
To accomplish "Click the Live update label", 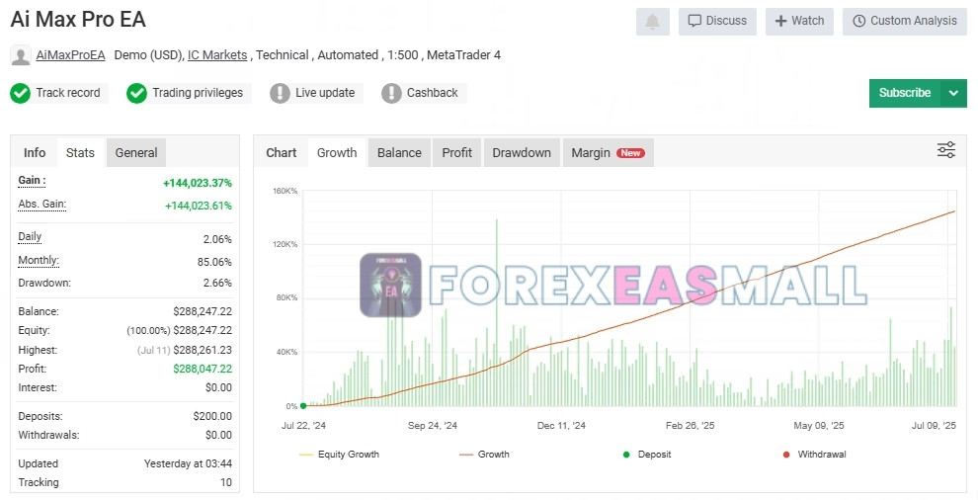I will pos(325,93).
